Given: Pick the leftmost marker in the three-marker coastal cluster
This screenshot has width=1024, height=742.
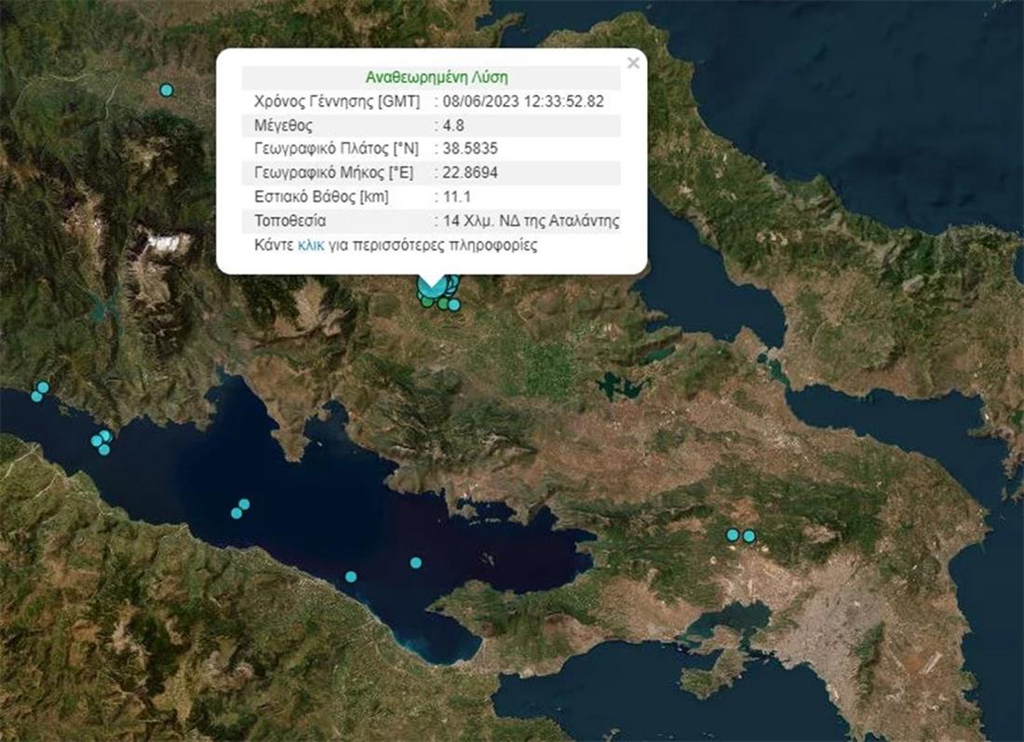Looking at the screenshot, I should [96, 441].
